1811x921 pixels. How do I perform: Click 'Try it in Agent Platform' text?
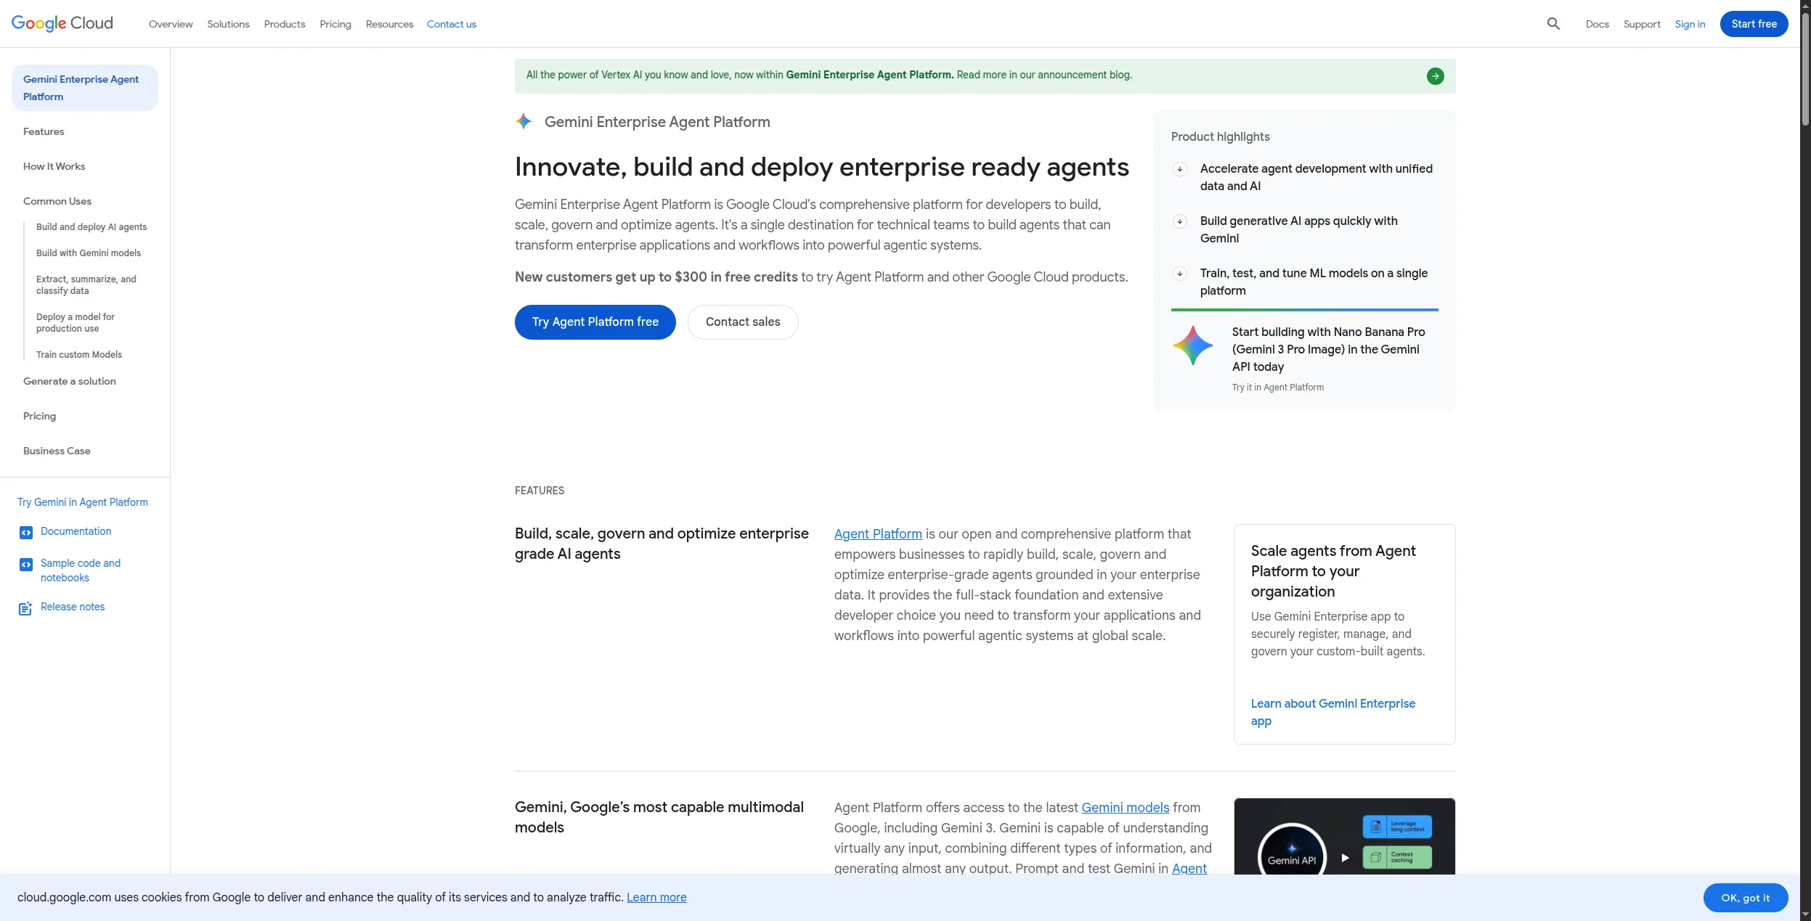[x=1278, y=388]
